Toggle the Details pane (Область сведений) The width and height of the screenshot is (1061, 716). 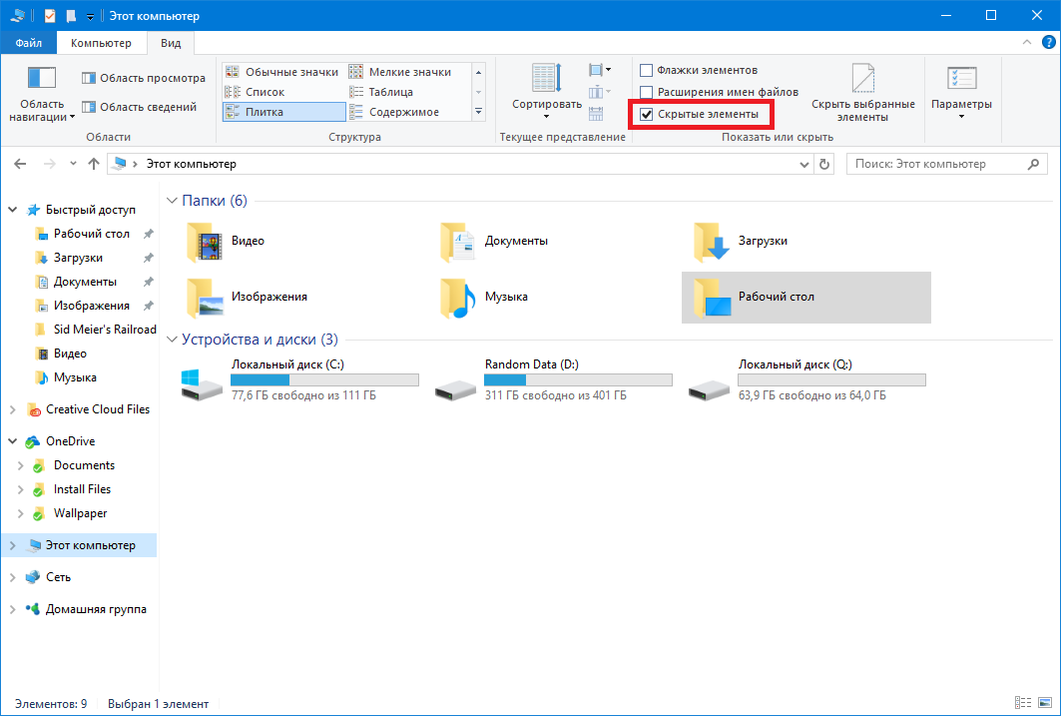[x=140, y=107]
